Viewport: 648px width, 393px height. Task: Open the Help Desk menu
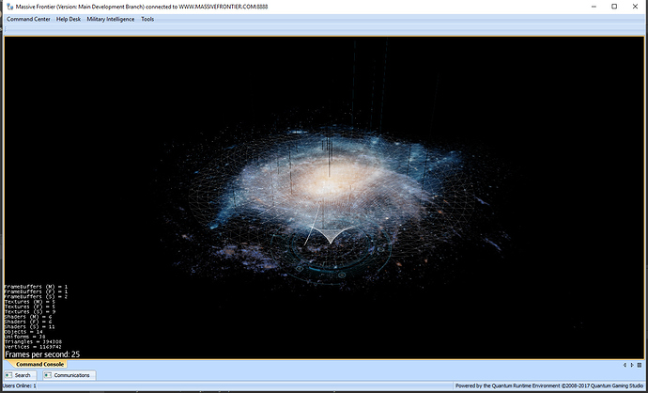click(69, 19)
